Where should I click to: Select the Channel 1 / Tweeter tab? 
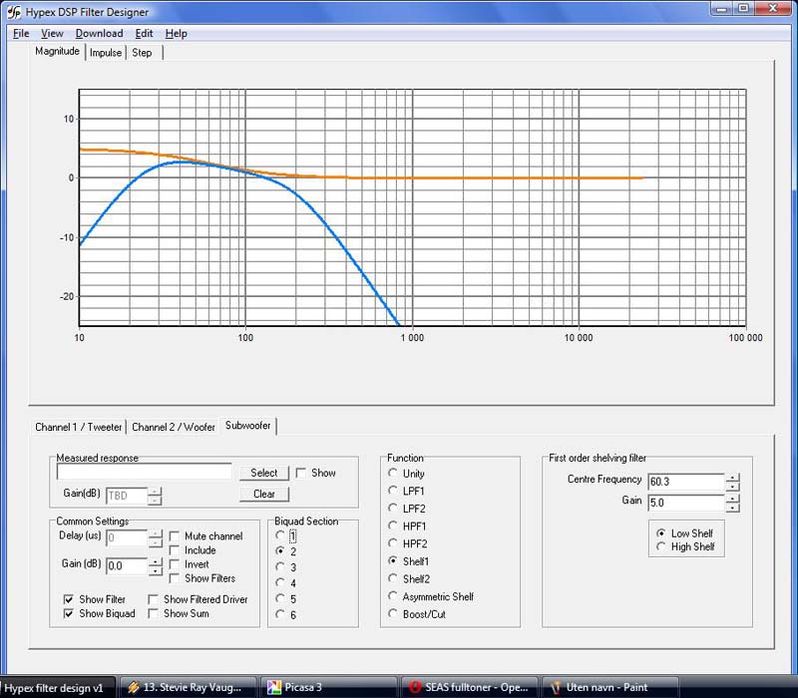pyautogui.click(x=79, y=427)
